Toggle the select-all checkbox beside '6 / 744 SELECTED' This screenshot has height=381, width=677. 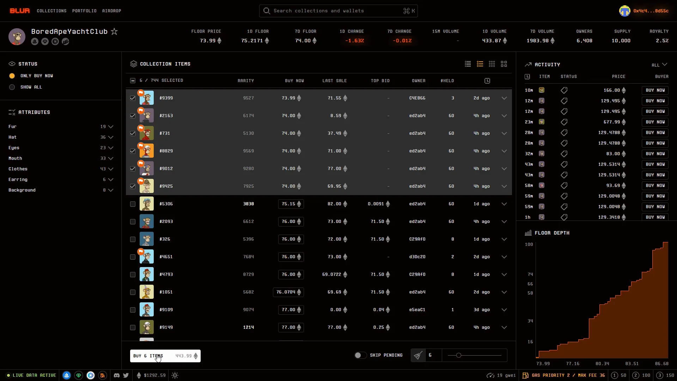(133, 81)
